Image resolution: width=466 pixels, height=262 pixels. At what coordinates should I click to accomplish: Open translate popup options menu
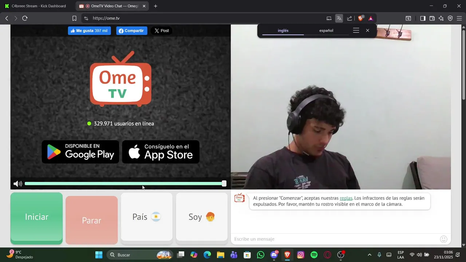pyautogui.click(x=356, y=31)
